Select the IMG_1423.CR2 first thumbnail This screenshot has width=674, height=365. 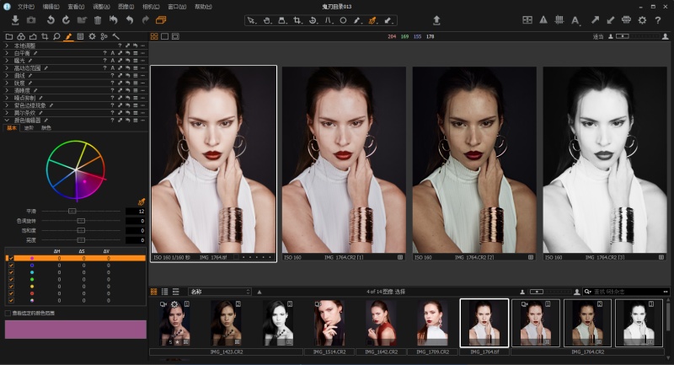point(174,323)
